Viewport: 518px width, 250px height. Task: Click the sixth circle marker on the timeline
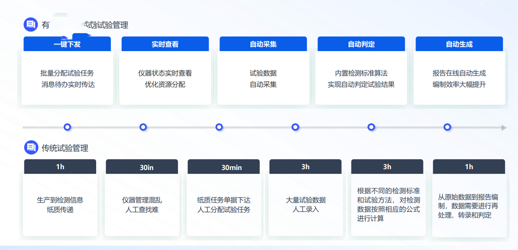447,127
